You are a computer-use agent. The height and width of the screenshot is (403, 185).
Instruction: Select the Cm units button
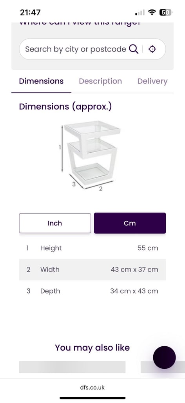[x=130, y=223]
